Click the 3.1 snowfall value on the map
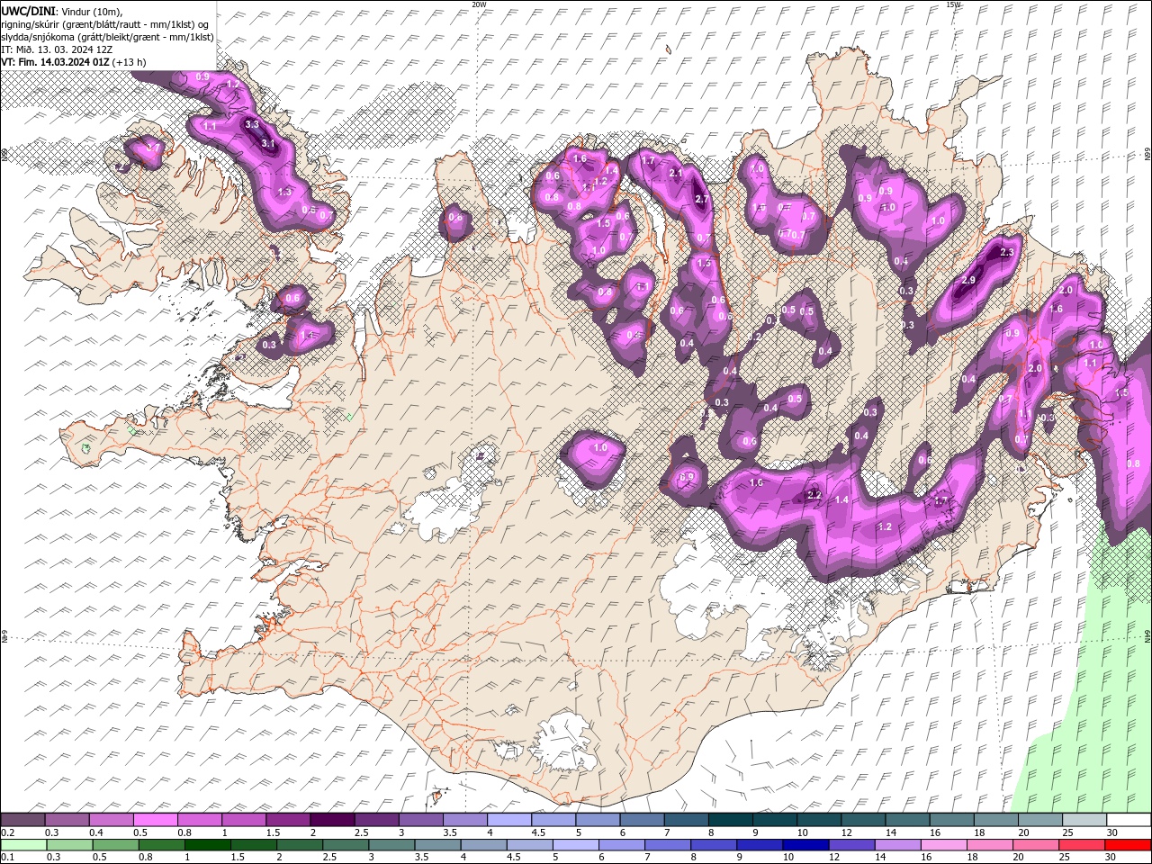 click(x=268, y=143)
